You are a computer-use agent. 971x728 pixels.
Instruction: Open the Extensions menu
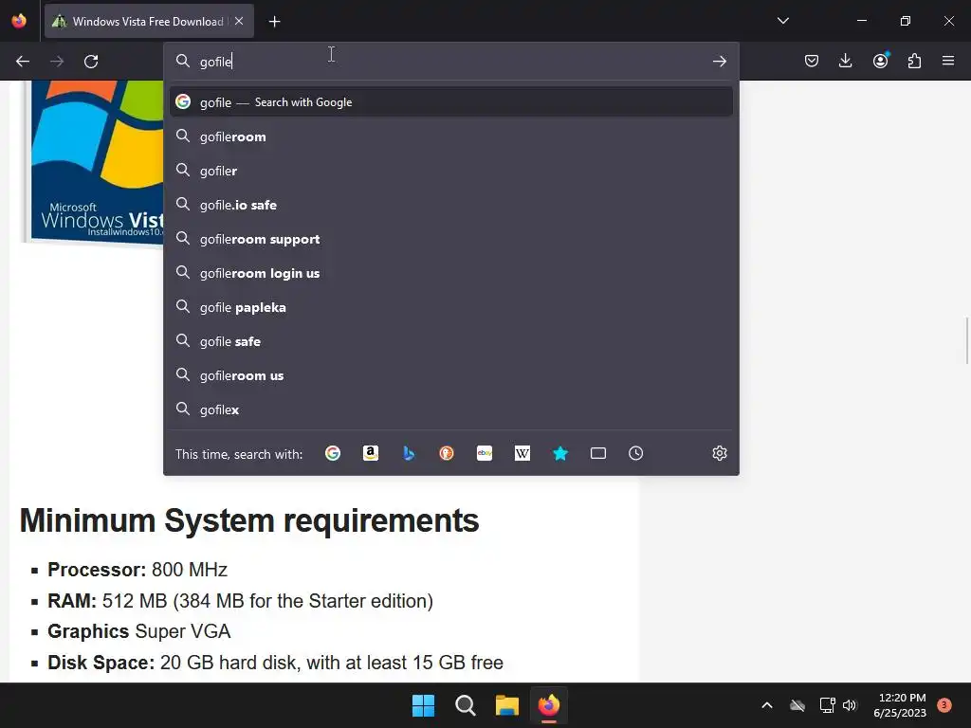click(914, 61)
